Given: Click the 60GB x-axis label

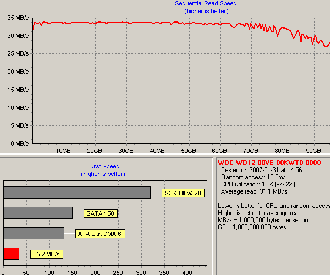Looking at the screenshot, I should (219, 151).
